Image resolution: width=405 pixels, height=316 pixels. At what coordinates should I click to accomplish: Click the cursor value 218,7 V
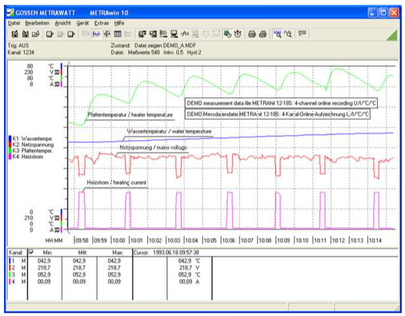point(190,268)
